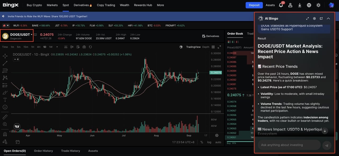Open the Derivatives link beside the 24h stats
The image size is (339, 156).
pyautogui.click(x=211, y=36)
